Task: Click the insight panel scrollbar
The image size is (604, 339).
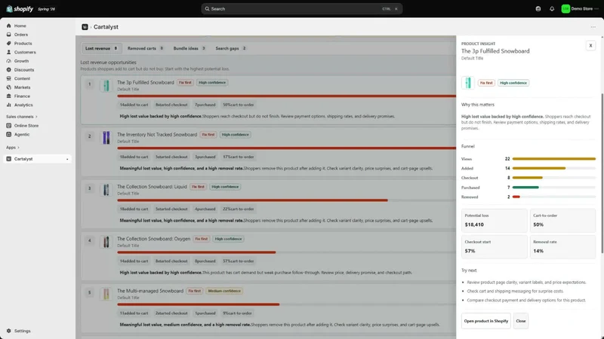Action: click(x=602, y=173)
